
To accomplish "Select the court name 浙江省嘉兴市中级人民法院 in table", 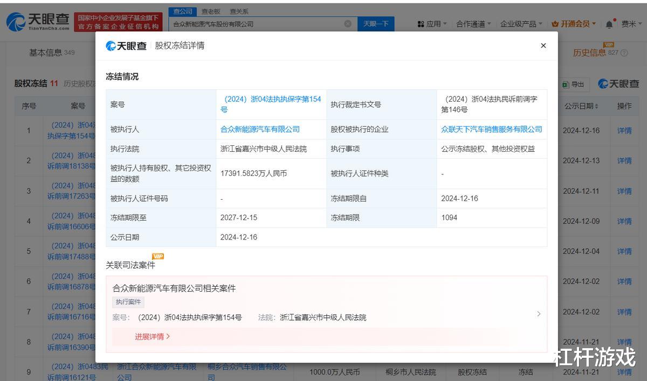I will pos(264,149).
